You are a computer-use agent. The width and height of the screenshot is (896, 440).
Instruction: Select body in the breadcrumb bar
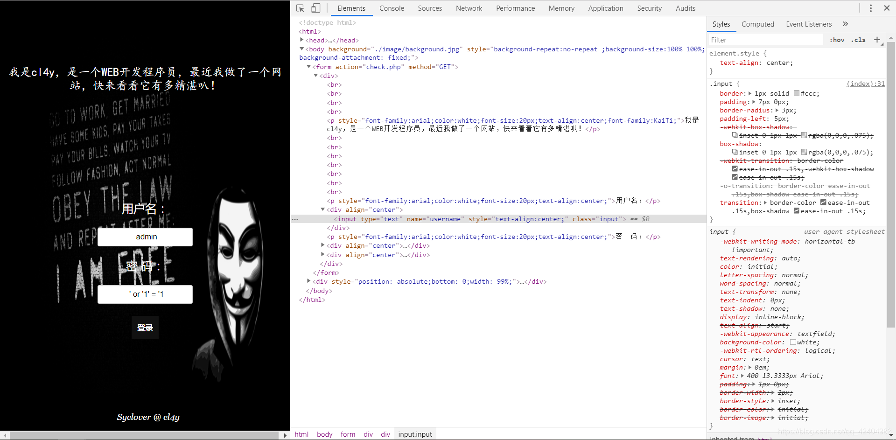tap(324, 434)
